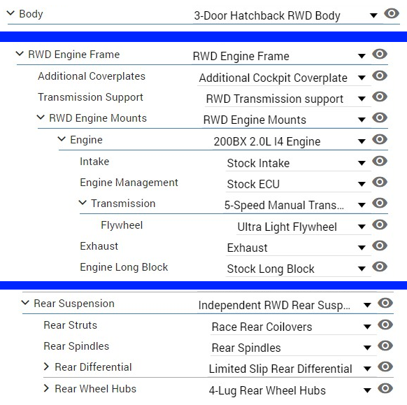Expand the Rear Differential tree node
The width and height of the screenshot is (407, 405).
[x=46, y=367]
